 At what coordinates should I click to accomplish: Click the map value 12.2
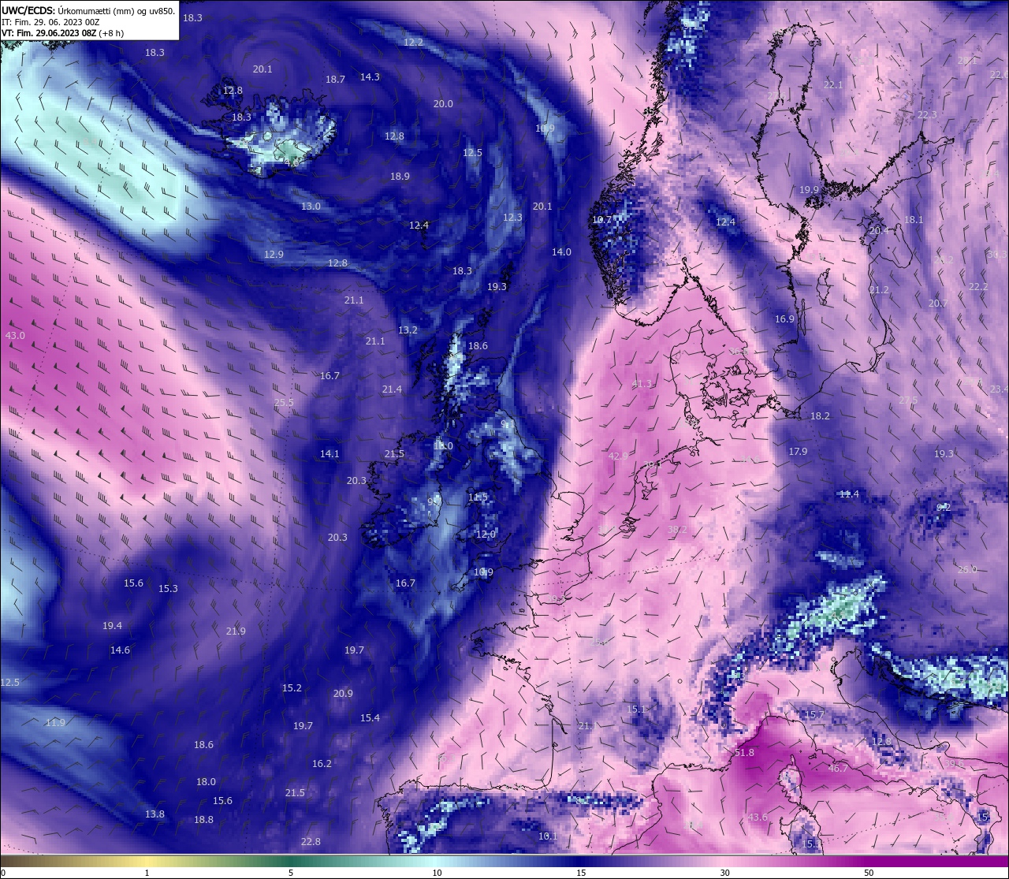tap(413, 43)
